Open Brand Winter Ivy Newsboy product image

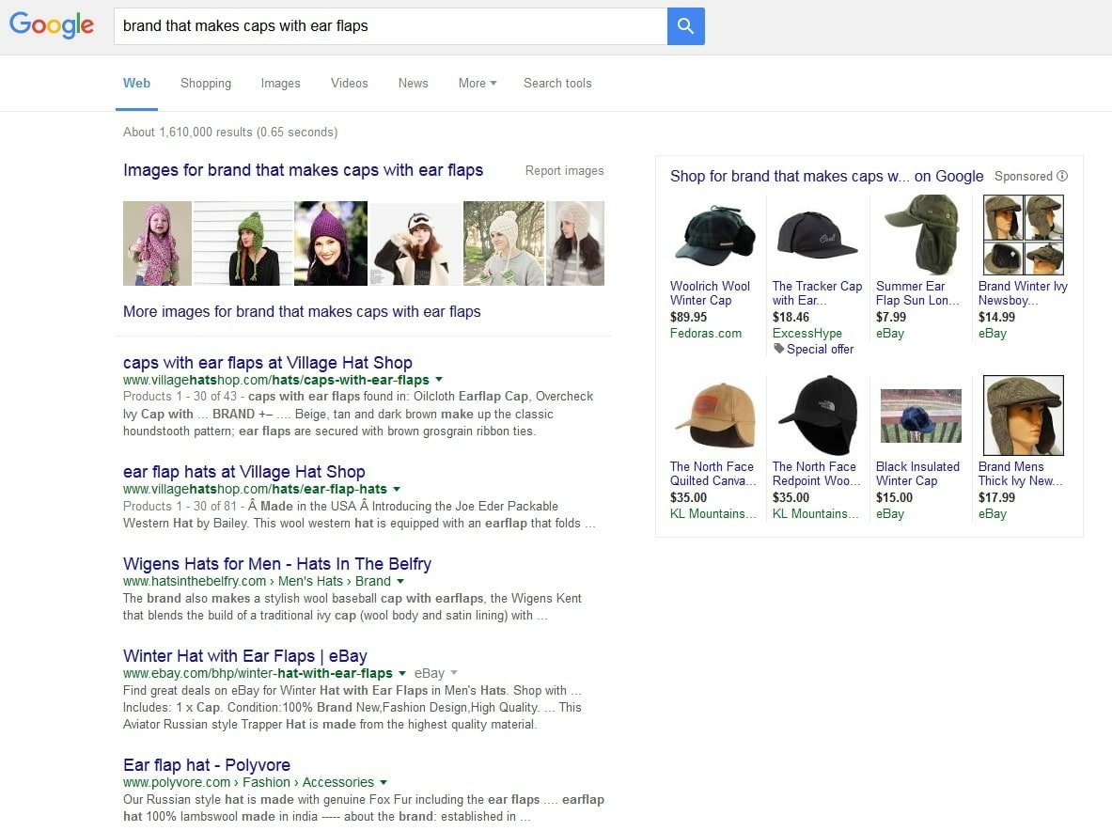pyautogui.click(x=1023, y=235)
